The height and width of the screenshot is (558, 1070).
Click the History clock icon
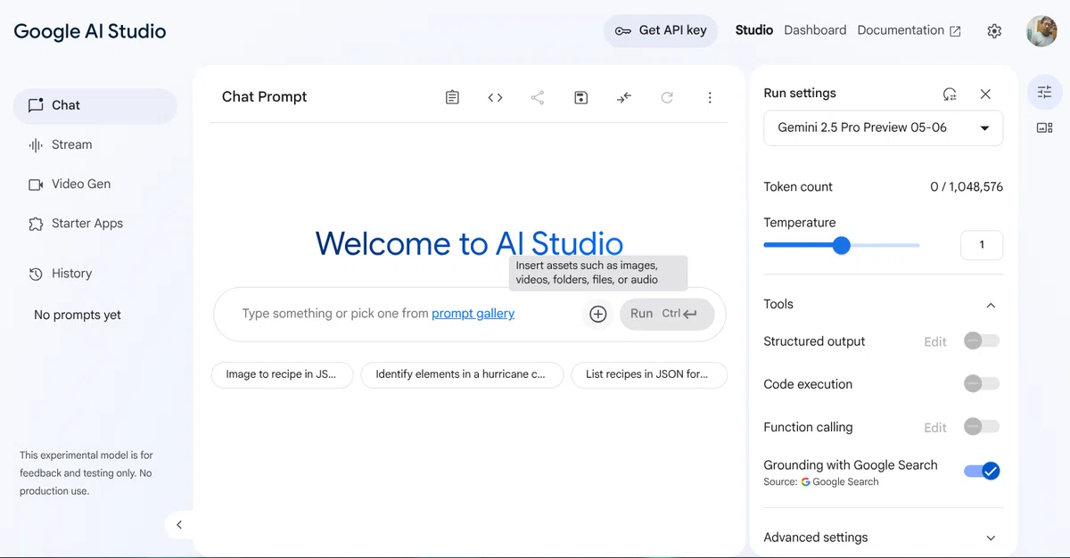[36, 274]
